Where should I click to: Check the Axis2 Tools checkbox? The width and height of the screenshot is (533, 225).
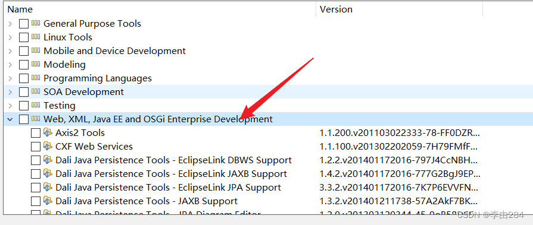click(36, 133)
